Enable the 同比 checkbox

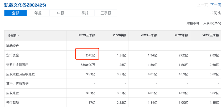coord(211,13)
